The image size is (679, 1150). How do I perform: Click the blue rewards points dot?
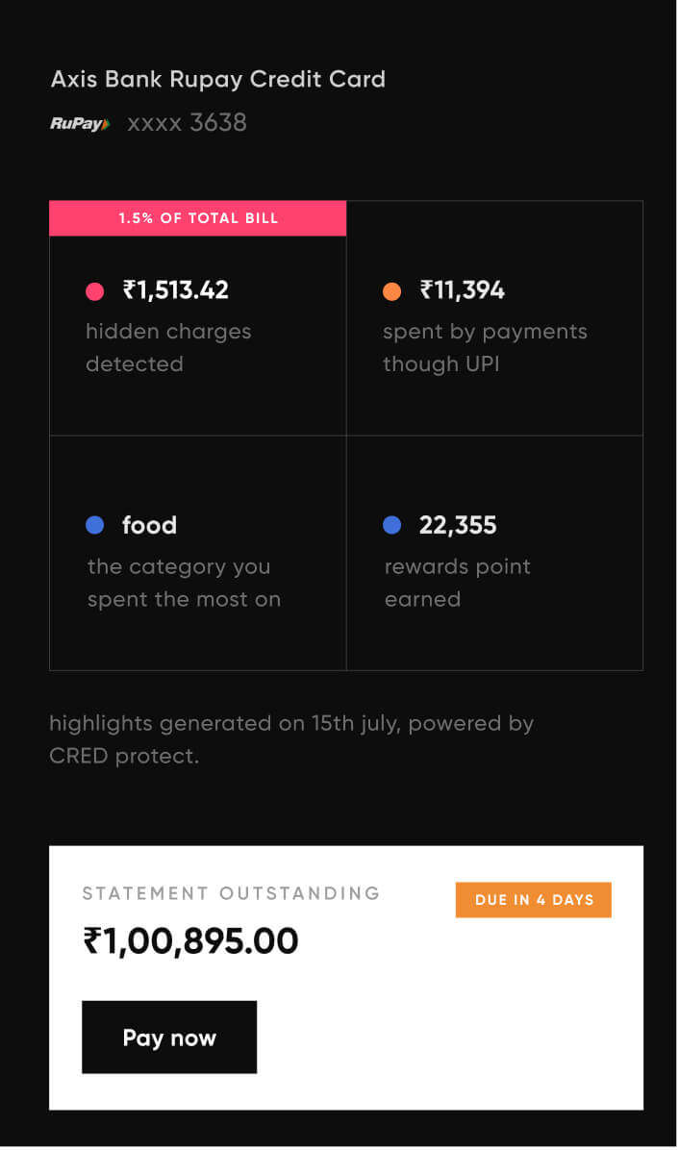pyautogui.click(x=392, y=525)
